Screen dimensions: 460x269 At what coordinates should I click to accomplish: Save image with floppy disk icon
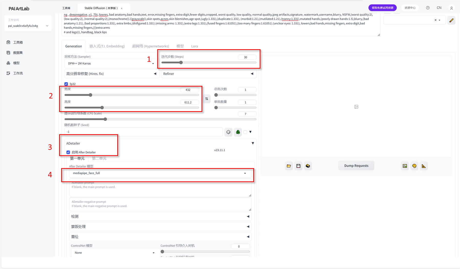[x=298, y=166]
